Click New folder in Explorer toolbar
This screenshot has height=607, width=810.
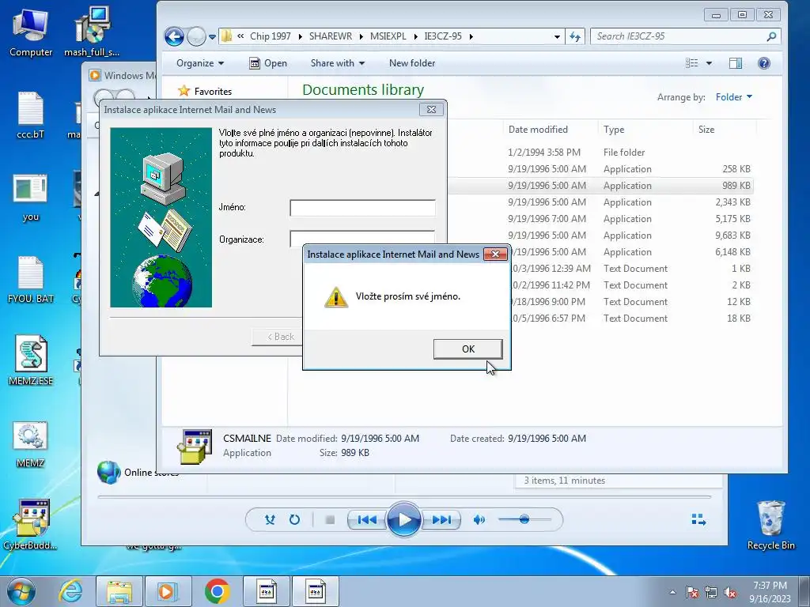click(411, 63)
